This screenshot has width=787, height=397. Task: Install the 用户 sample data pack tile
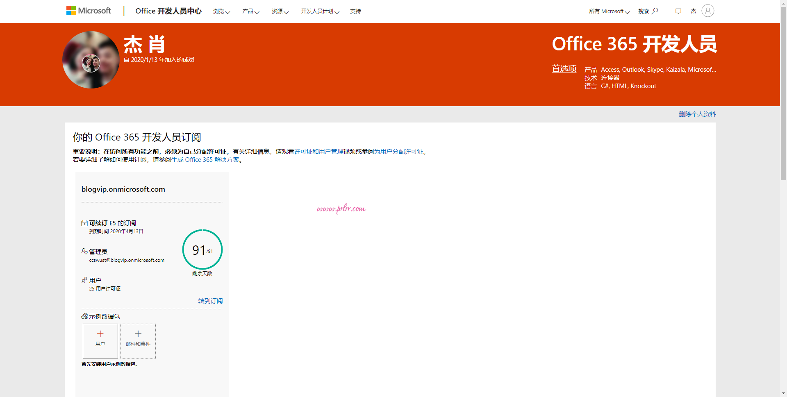tap(100, 341)
